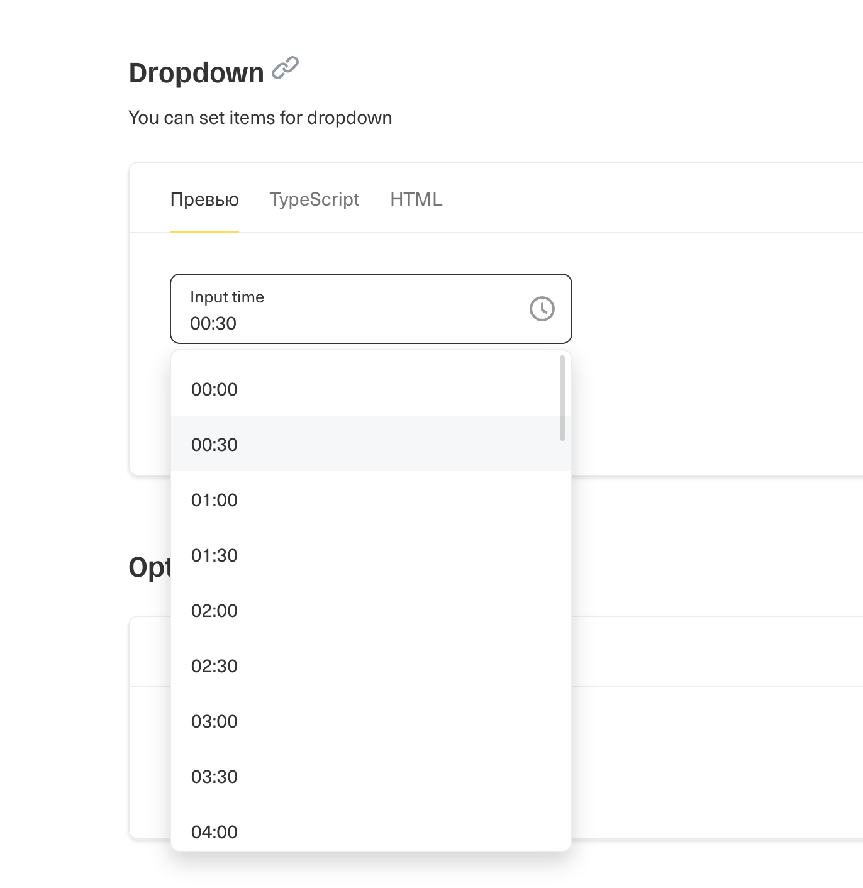The image size is (863, 888).
Task: Switch to the TypeScript tab
Action: point(314,199)
